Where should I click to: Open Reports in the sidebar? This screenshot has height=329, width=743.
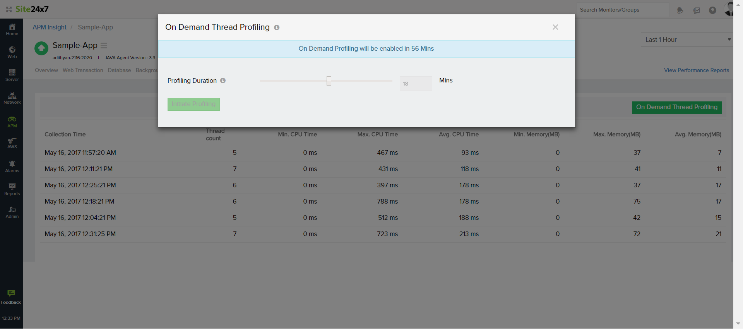12,189
